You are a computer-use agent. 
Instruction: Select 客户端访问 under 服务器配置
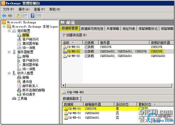point(30,60)
